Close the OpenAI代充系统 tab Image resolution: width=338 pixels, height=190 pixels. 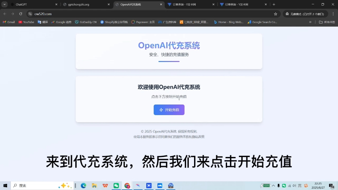[x=161, y=5]
